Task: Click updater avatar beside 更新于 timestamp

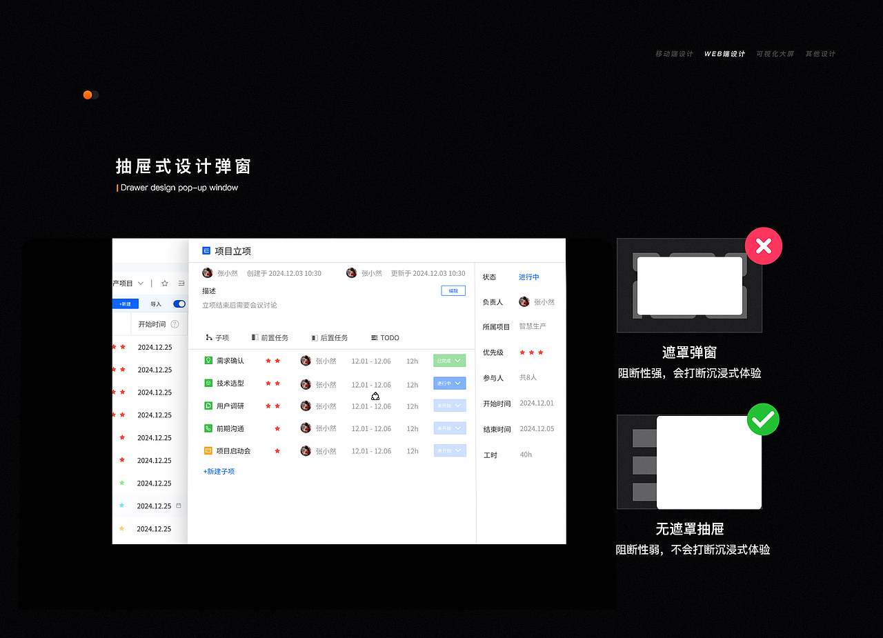Action: (x=351, y=273)
